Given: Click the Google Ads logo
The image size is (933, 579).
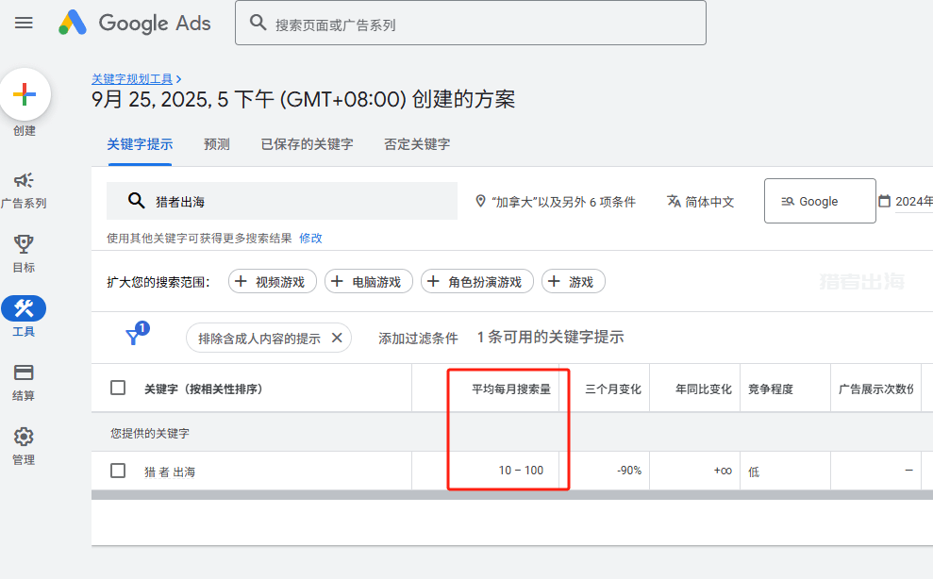Looking at the screenshot, I should tap(135, 23).
